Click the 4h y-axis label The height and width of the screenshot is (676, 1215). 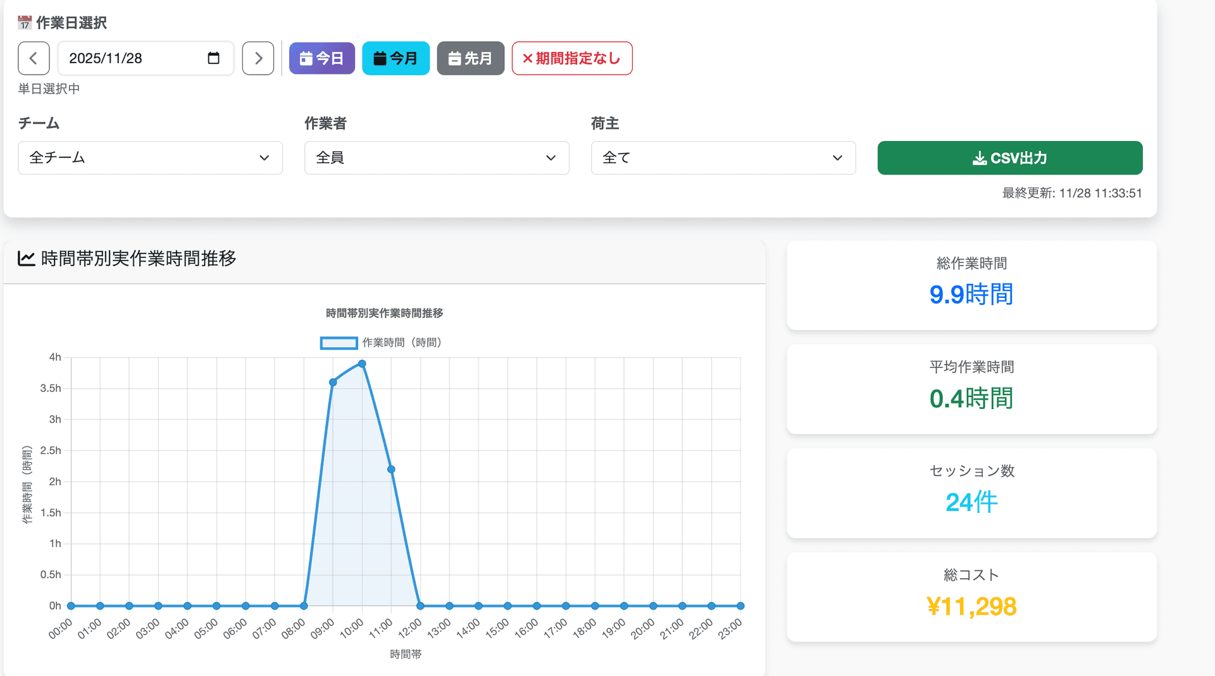pyautogui.click(x=55, y=357)
